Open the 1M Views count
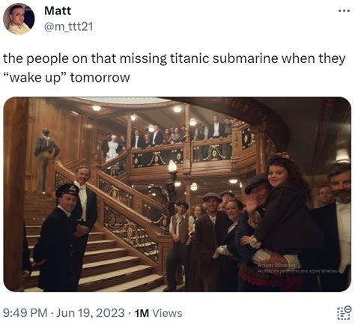Screen dimensions: 355x325 tap(158, 313)
